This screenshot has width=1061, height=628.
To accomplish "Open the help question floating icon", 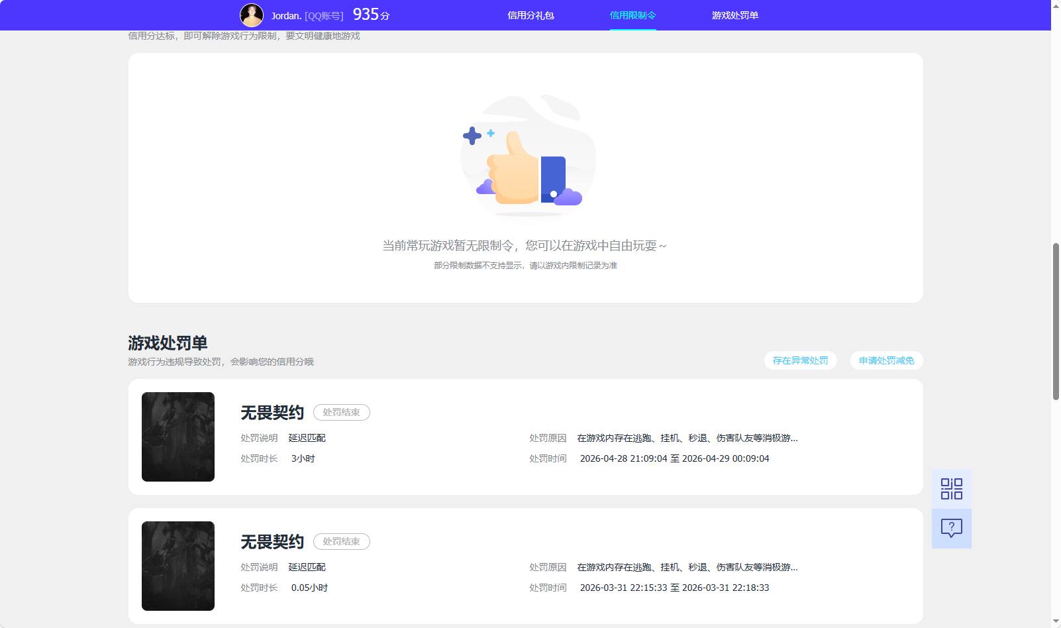I will [x=952, y=528].
